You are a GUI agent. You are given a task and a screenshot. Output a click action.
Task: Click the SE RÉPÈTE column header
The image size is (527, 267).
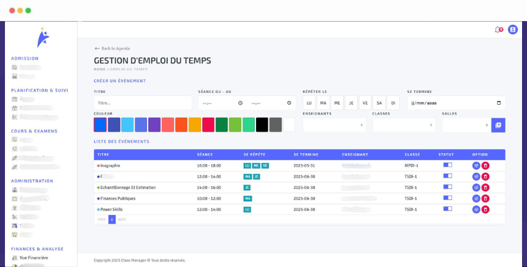[254, 155]
